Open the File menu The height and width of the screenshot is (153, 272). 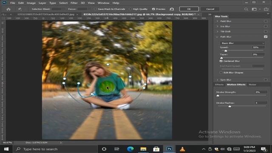pyautogui.click(x=12, y=3)
